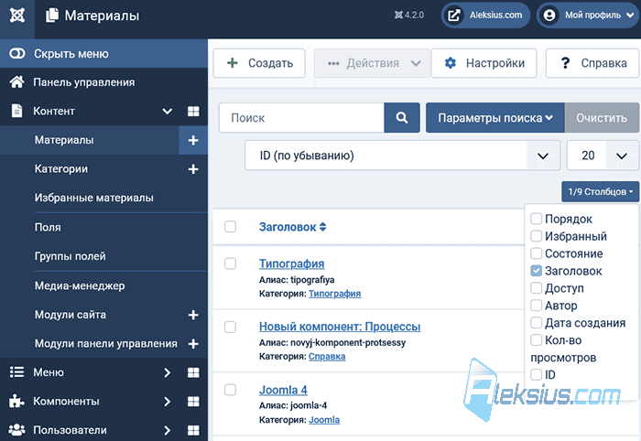Expand the Пользователи section chevron
The height and width of the screenshot is (441, 641).
168,430
